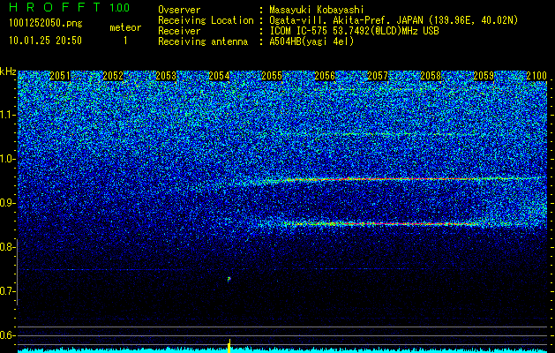This screenshot has width=555, height=353.
Task: Select the file name 1001252050.png
Action: (x=46, y=24)
